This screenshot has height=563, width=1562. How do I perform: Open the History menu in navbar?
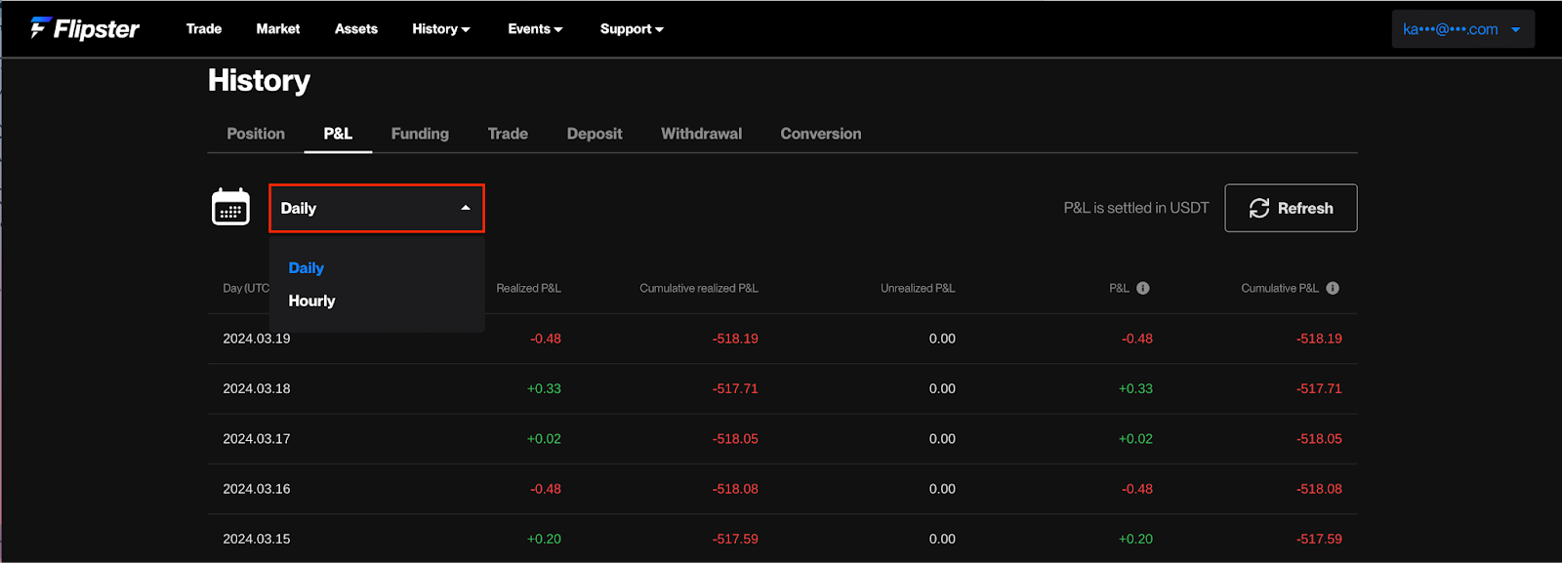[x=440, y=29]
